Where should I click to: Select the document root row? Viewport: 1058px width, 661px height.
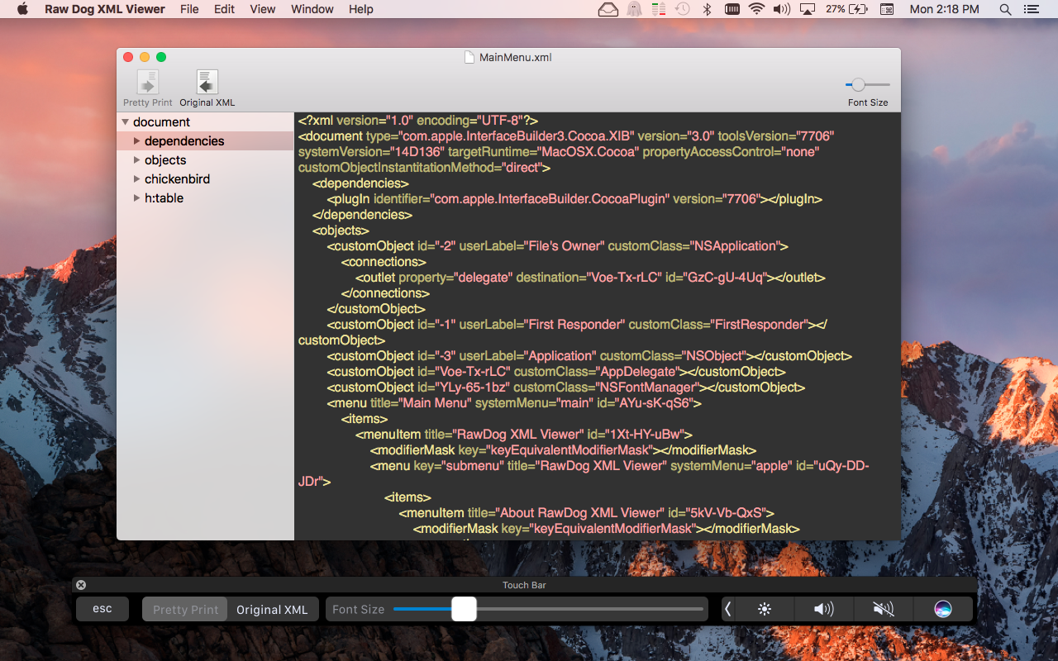point(205,122)
